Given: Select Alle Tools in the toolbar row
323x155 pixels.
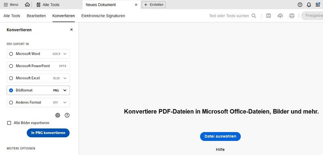Looking at the screenshot, I should pos(12,16).
